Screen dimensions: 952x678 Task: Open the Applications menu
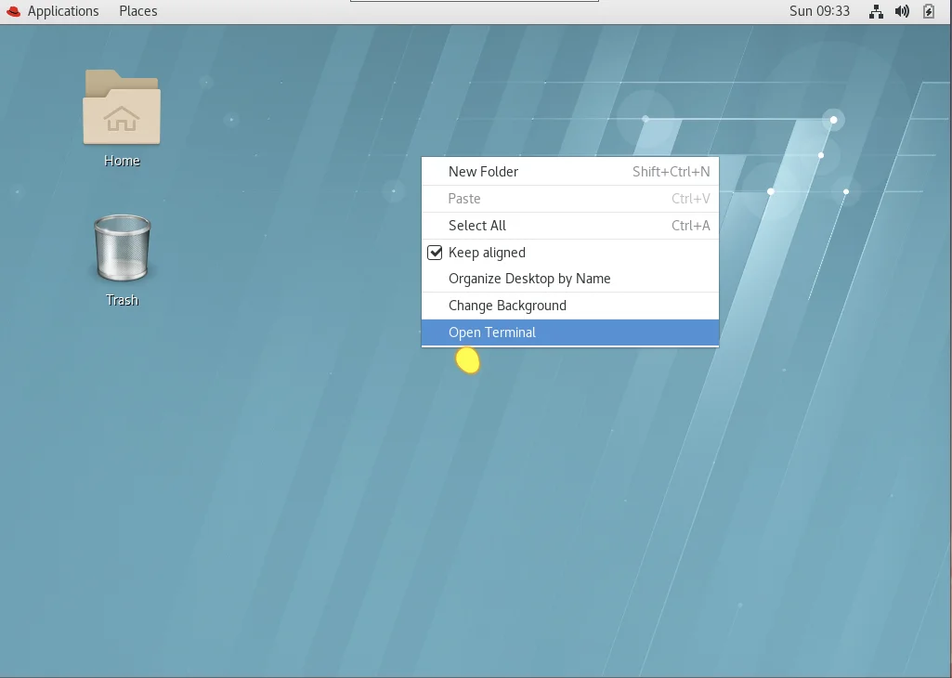click(63, 11)
